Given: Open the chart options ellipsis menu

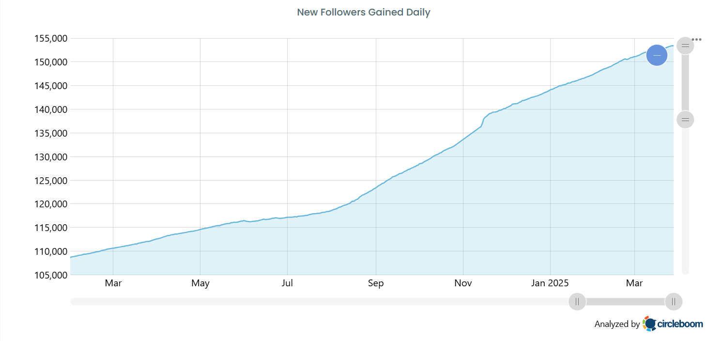Looking at the screenshot, I should click(x=697, y=39).
